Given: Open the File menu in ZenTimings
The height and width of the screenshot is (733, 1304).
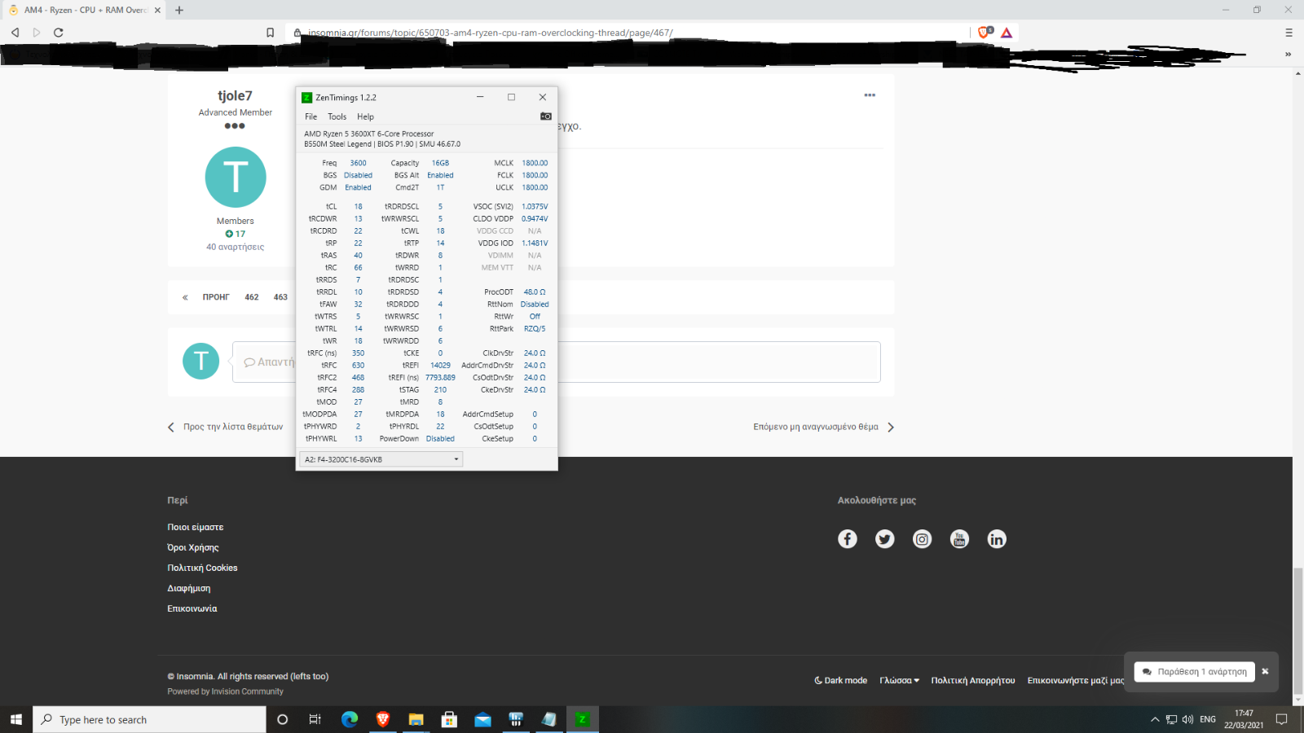Looking at the screenshot, I should (311, 116).
